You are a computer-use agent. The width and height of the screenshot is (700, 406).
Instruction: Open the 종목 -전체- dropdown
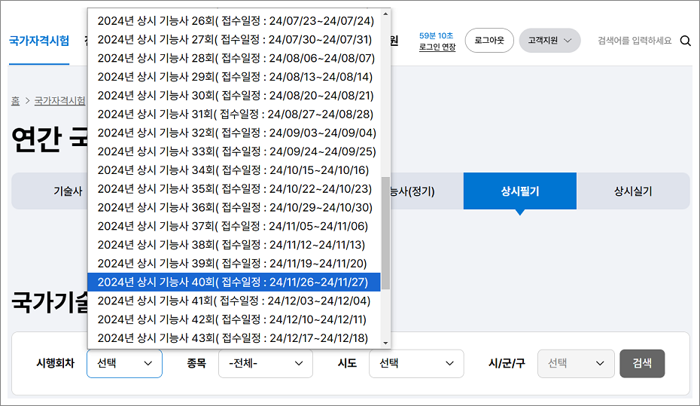point(266,363)
